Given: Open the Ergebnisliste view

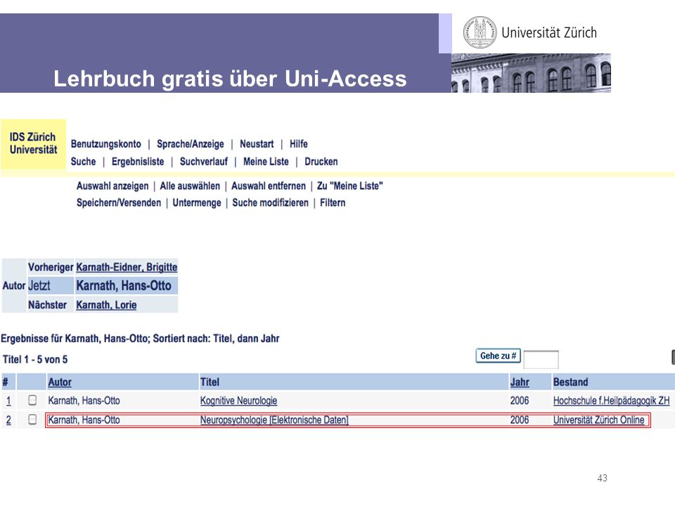Looking at the screenshot, I should 138,162.
